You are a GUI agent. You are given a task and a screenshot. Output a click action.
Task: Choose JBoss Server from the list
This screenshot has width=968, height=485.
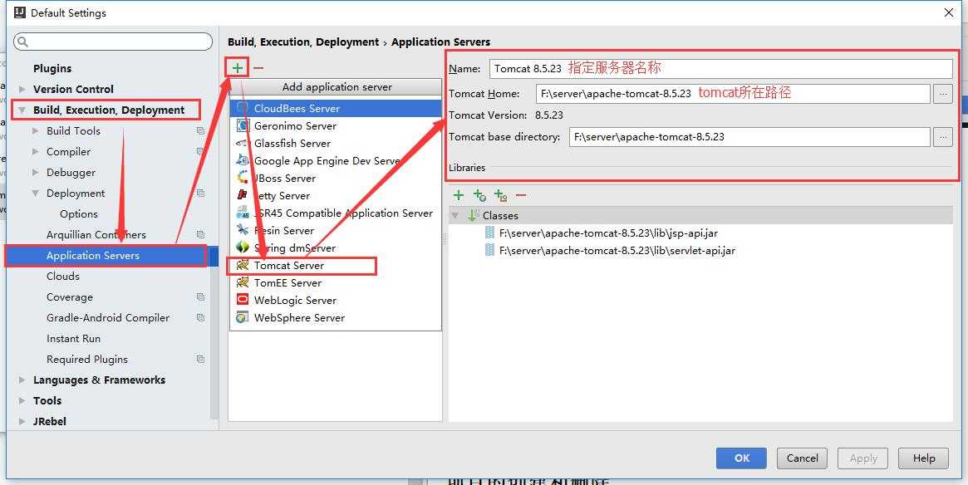[x=336, y=178]
